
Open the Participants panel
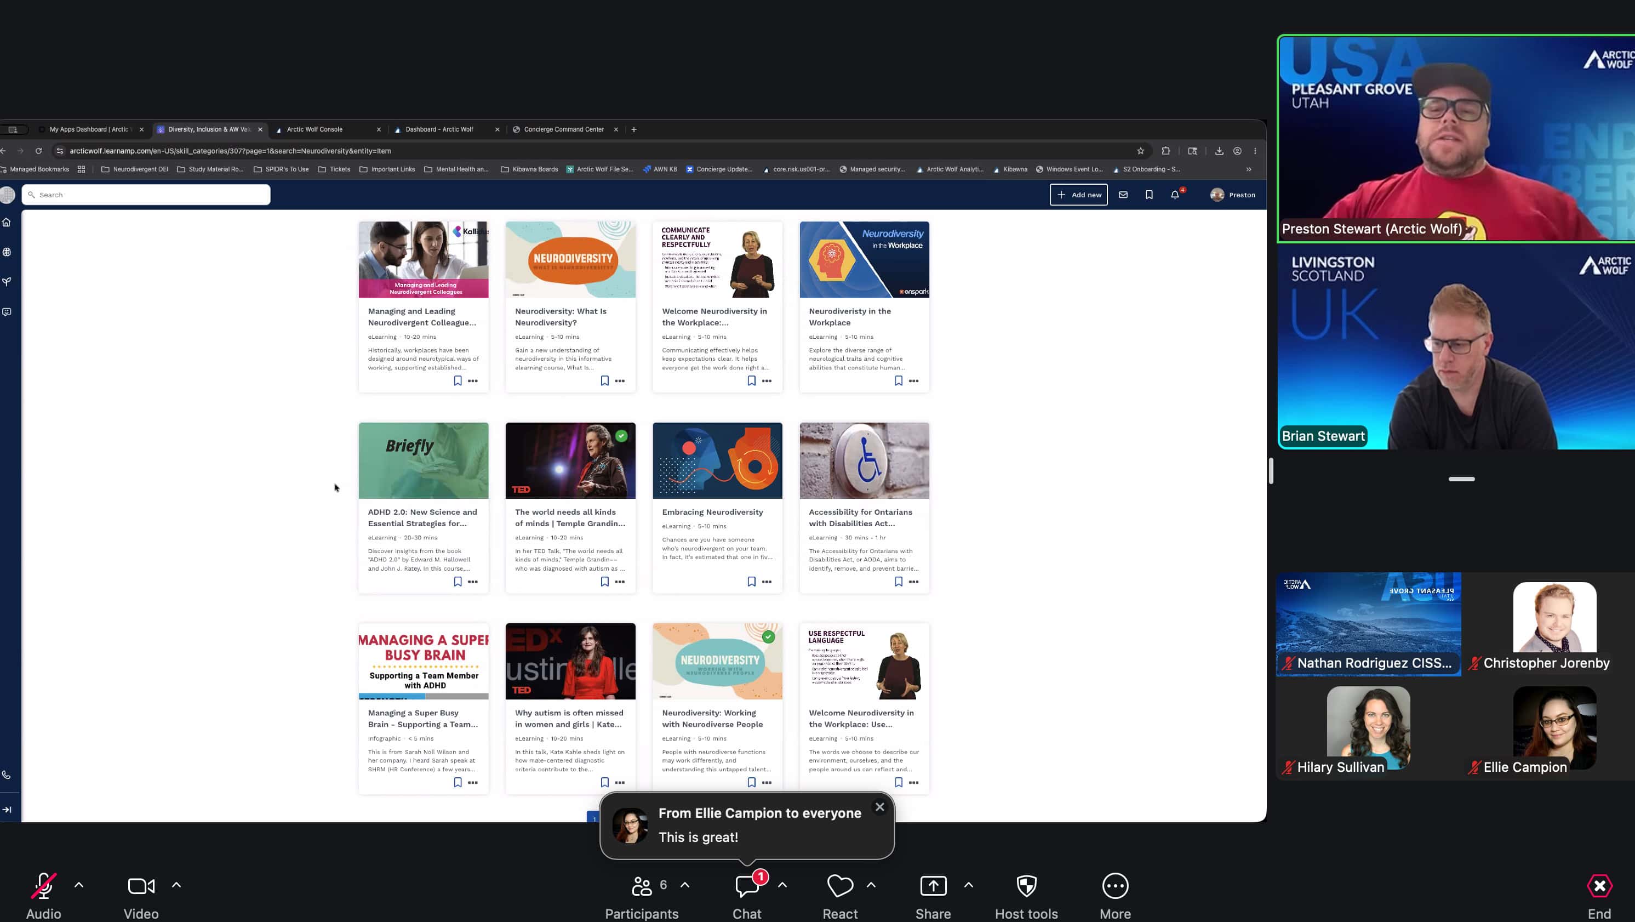642,896
